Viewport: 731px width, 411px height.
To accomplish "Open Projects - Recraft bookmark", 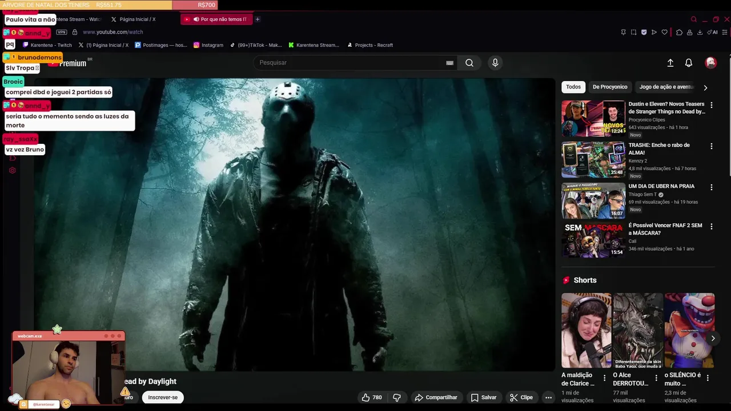I will (370, 45).
